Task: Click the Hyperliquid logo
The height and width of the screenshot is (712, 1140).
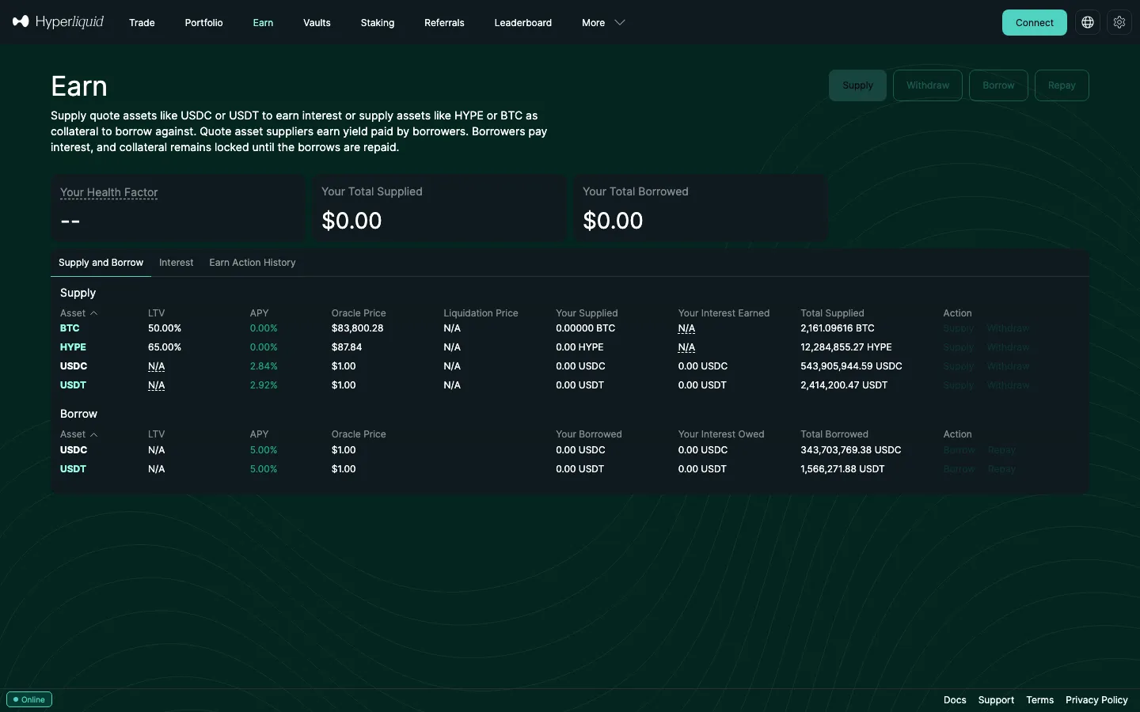Action: 58,22
